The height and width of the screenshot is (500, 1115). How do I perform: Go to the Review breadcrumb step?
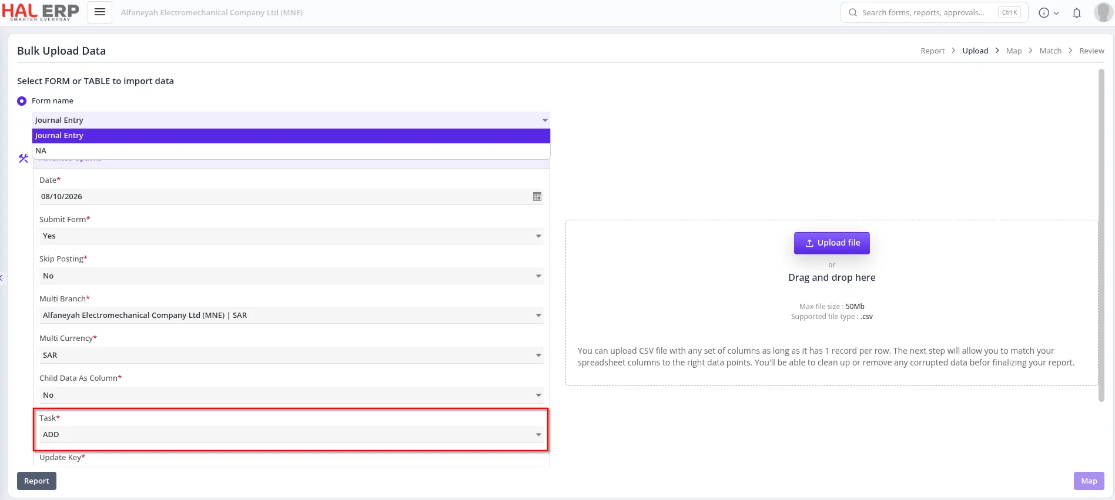coord(1091,51)
